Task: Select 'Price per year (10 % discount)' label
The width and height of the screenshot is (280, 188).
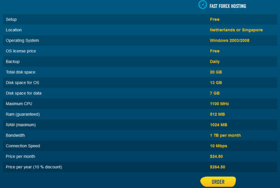Action: coord(34,167)
